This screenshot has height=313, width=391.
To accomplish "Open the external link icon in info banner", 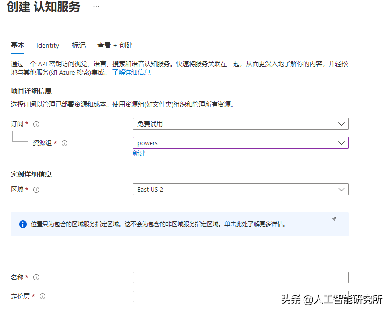I will pos(334,220).
